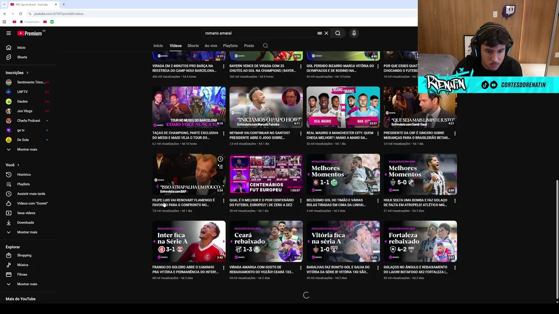This screenshot has height=314, width=559.
Task: Click the romario amaral search field
Action: 260,33
